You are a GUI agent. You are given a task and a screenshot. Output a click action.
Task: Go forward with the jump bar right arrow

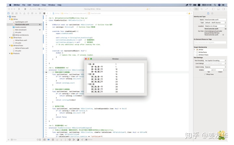coord(50,13)
